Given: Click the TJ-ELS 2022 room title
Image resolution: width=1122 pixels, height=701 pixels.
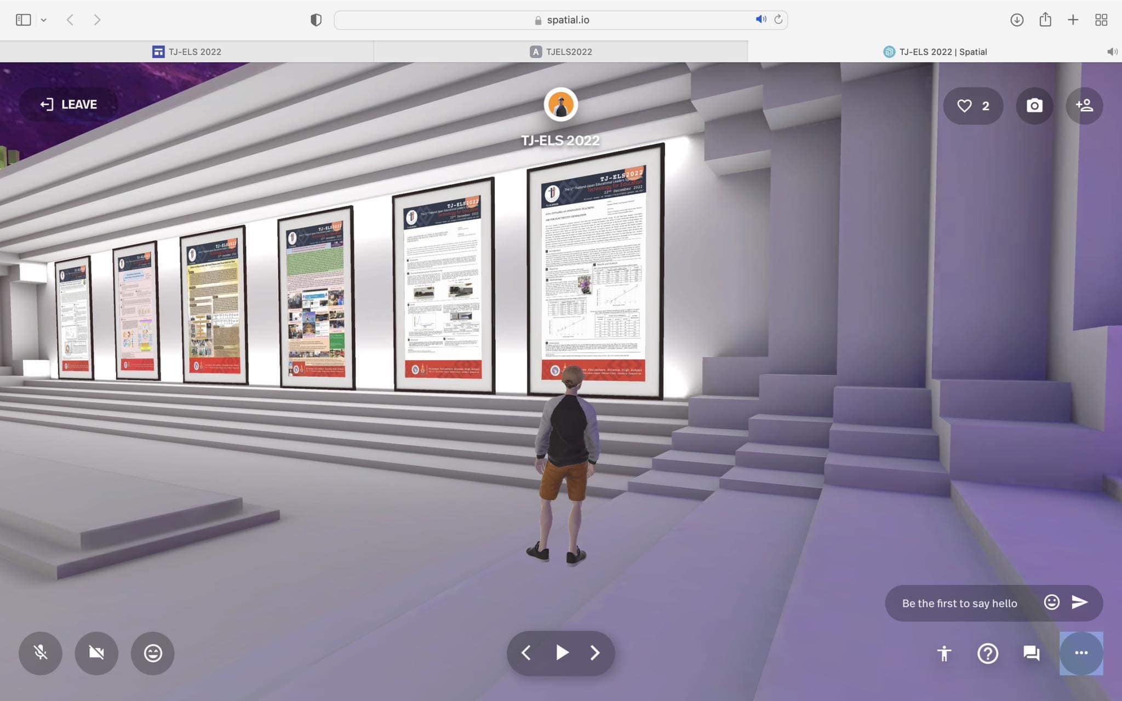Looking at the screenshot, I should [560, 140].
